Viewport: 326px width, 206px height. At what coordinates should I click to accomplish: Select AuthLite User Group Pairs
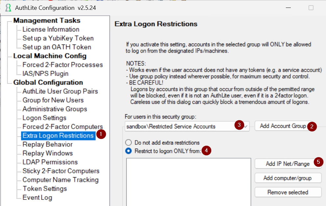pyautogui.click(x=60, y=91)
